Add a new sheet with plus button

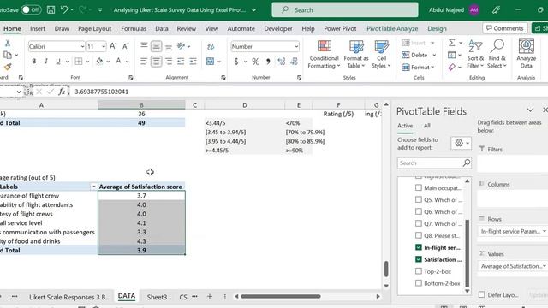click(209, 297)
